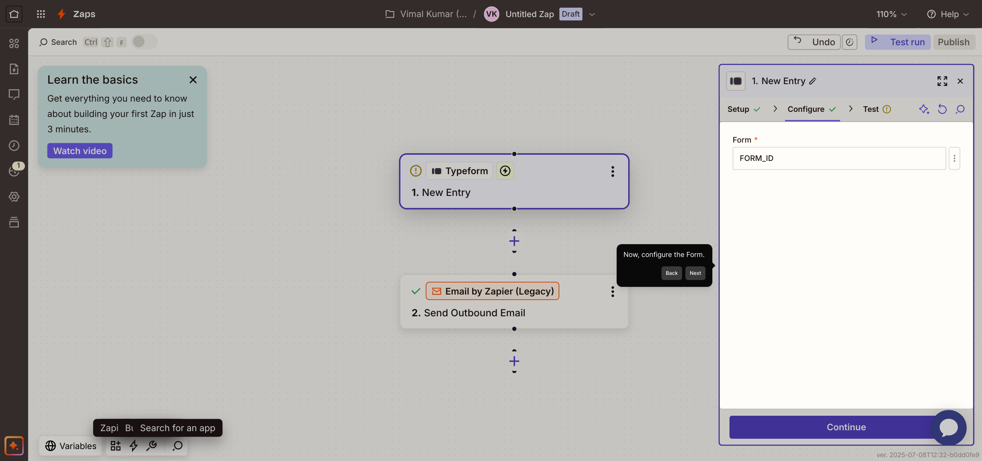Open the calendar icon in sidebar

14,120
